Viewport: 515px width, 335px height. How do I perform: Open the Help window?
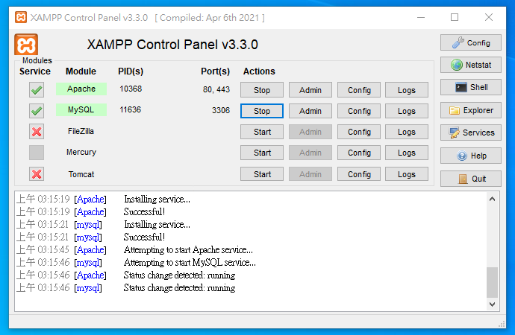coord(470,156)
